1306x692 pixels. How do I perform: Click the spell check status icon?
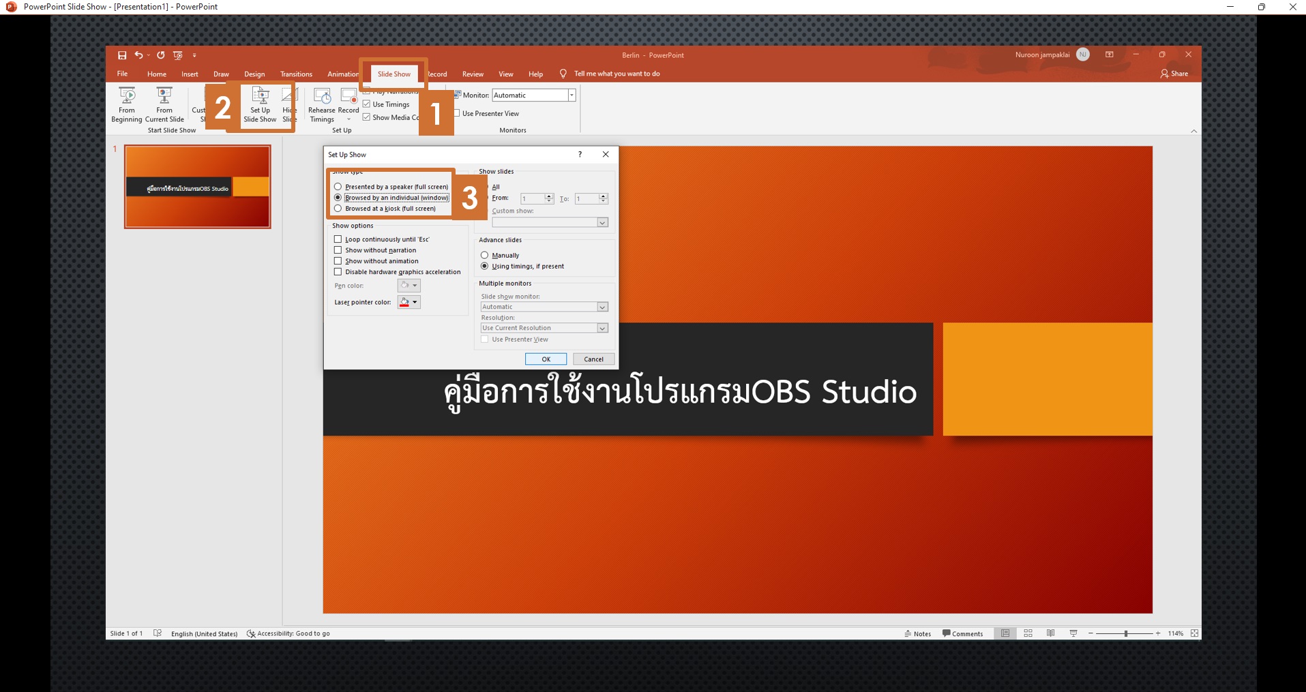point(158,633)
